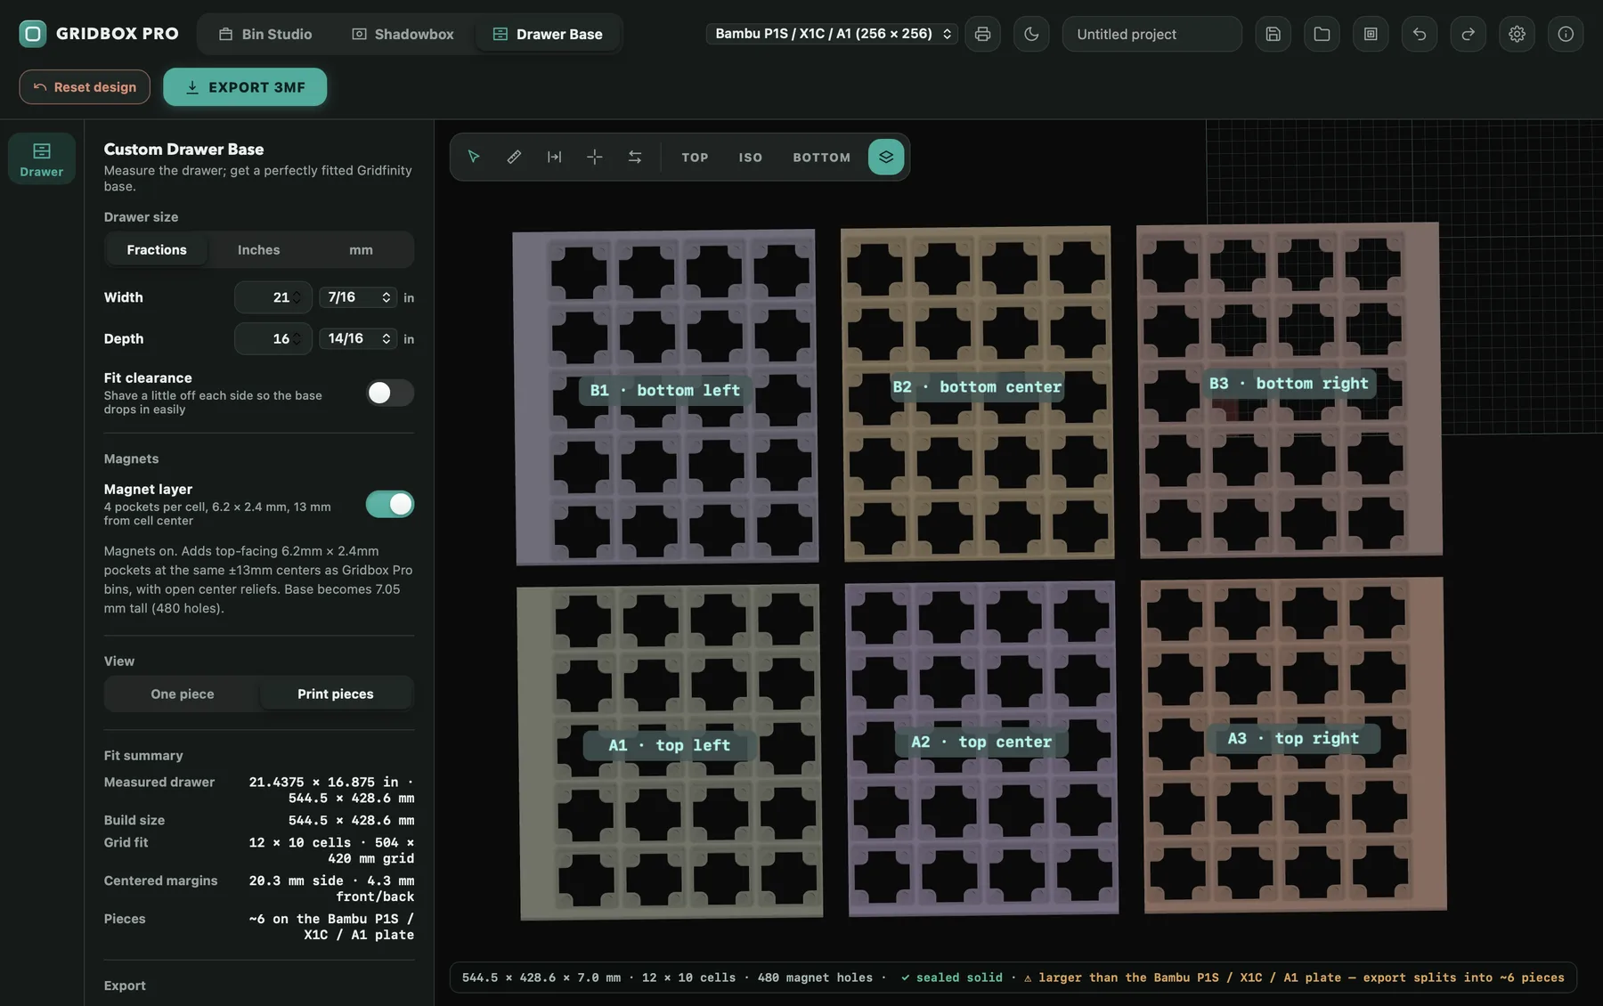The image size is (1603, 1006).
Task: Enable the Fit clearance switch
Action: coord(390,393)
